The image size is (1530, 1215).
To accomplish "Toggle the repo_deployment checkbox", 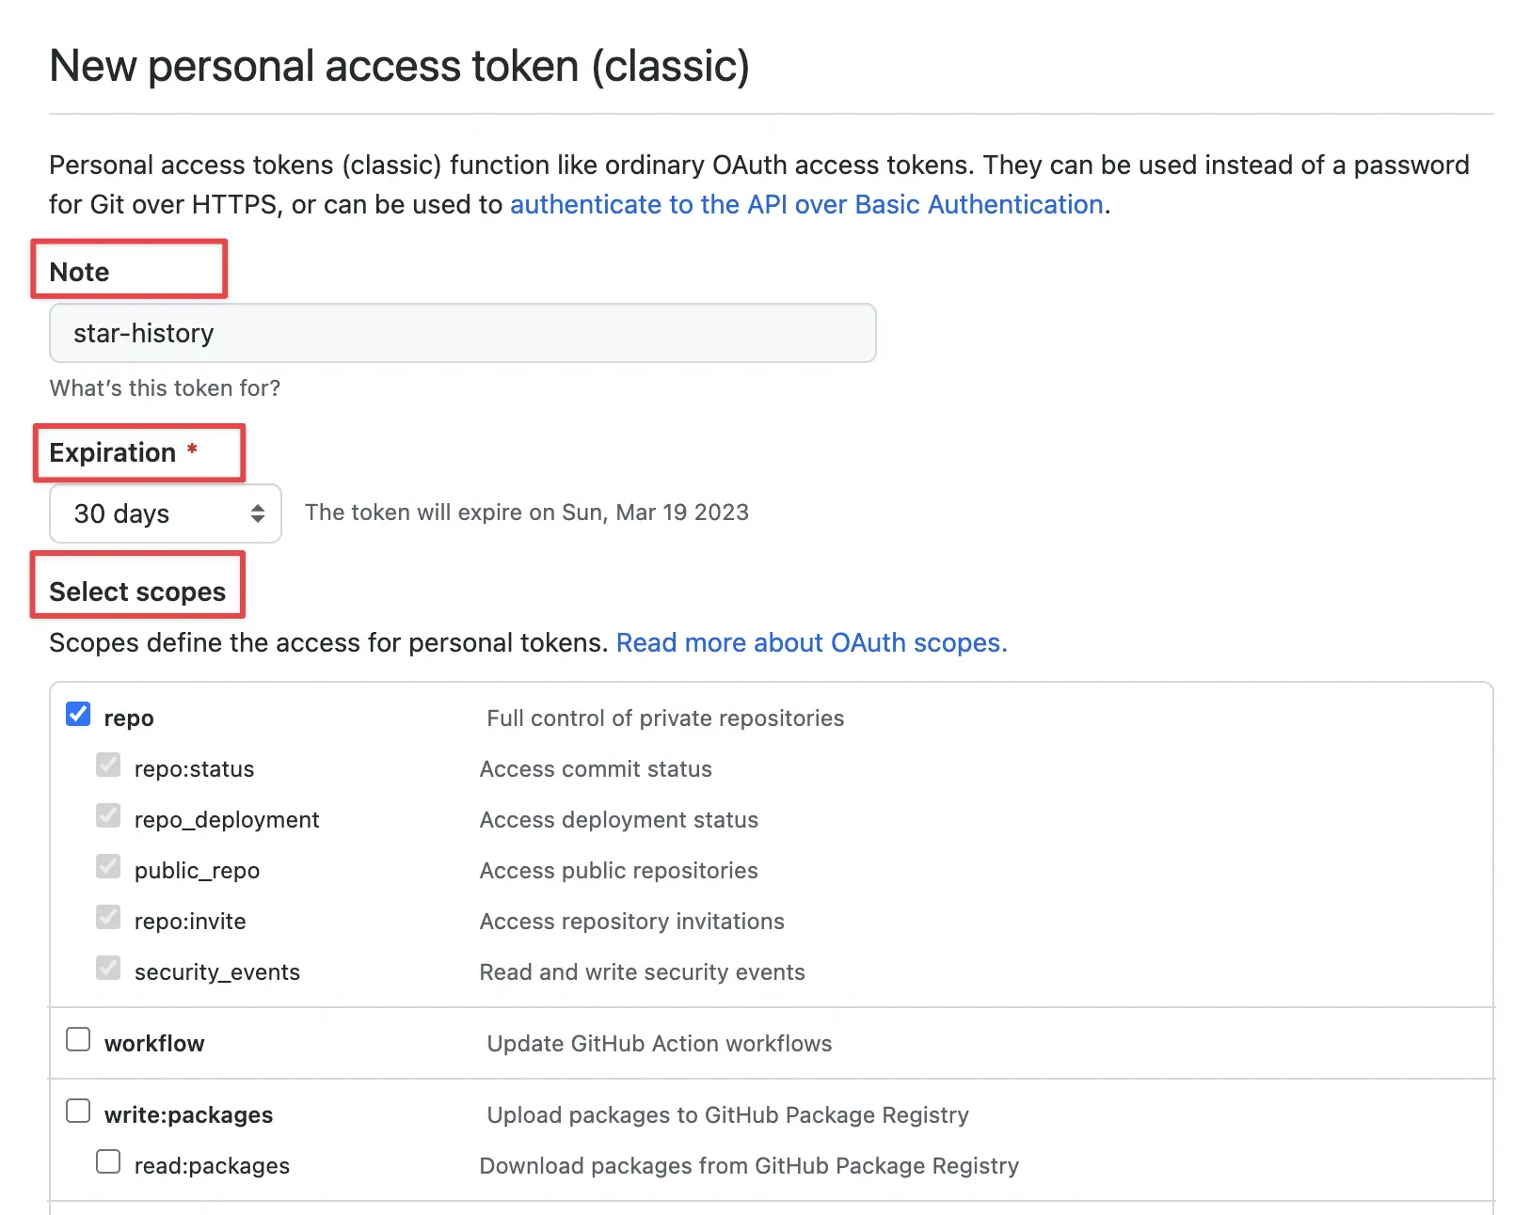I will (x=108, y=815).
